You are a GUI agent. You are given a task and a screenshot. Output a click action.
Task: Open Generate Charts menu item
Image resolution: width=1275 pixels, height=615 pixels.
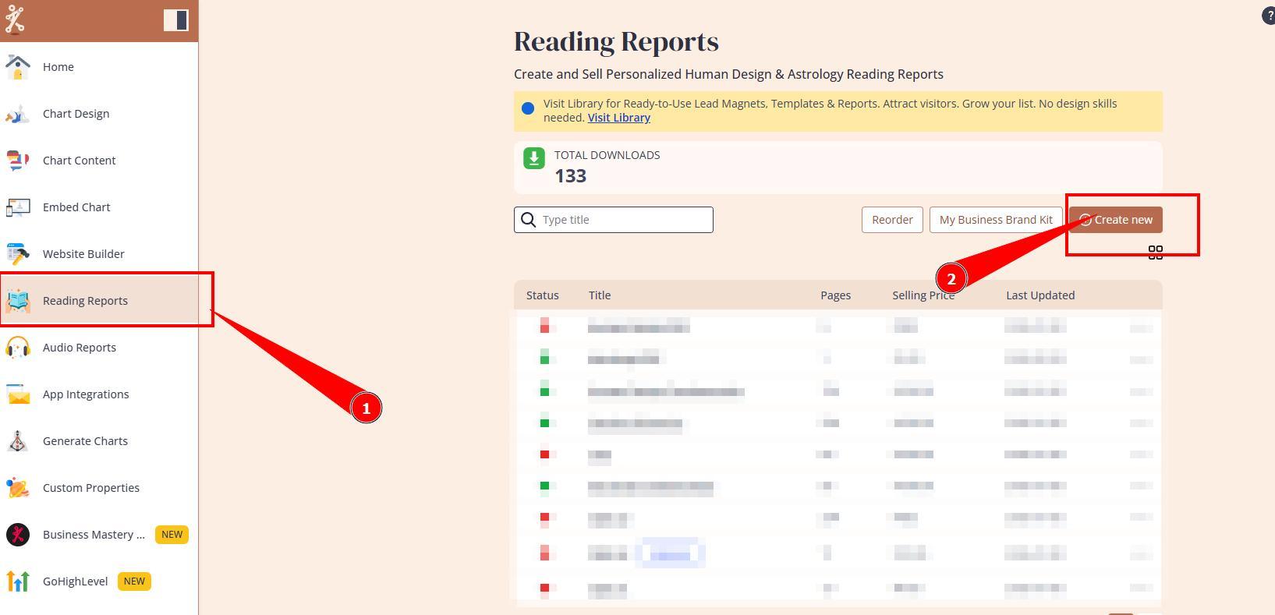coord(85,441)
